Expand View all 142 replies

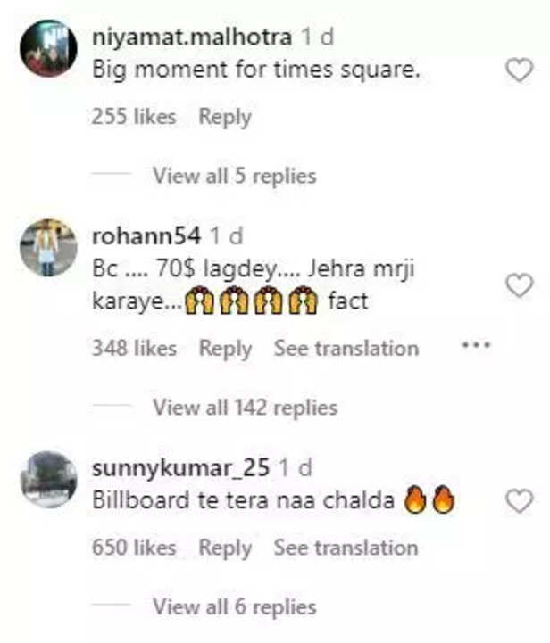coord(245,408)
